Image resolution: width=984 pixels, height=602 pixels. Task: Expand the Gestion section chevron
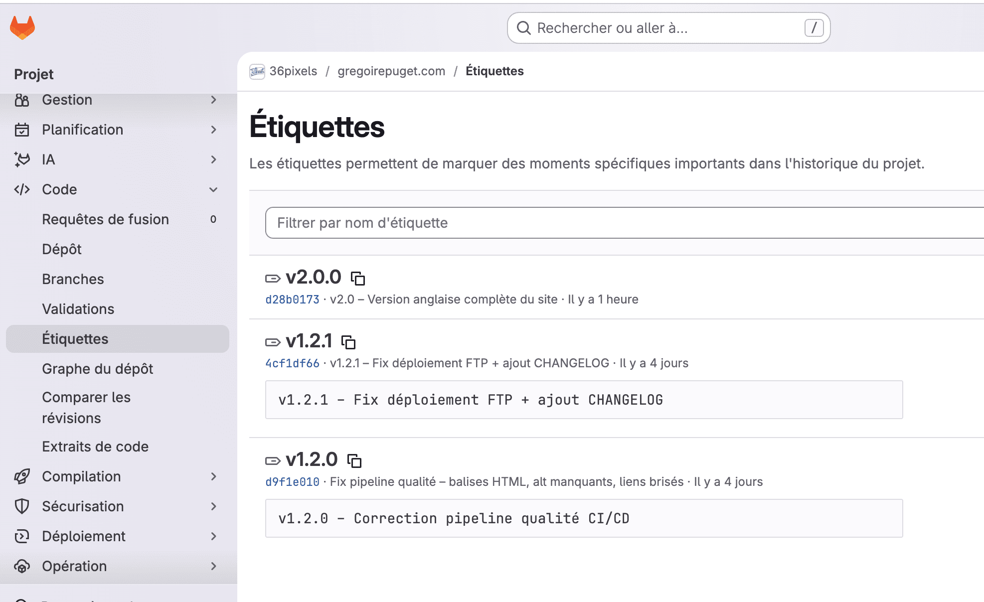tap(214, 100)
